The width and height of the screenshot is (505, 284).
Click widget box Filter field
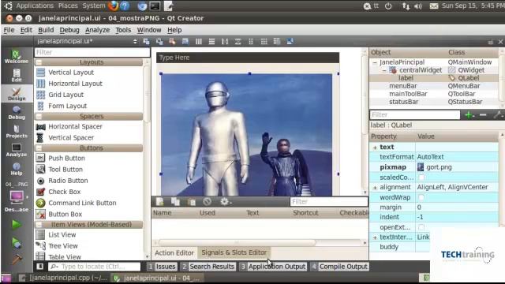pos(92,52)
